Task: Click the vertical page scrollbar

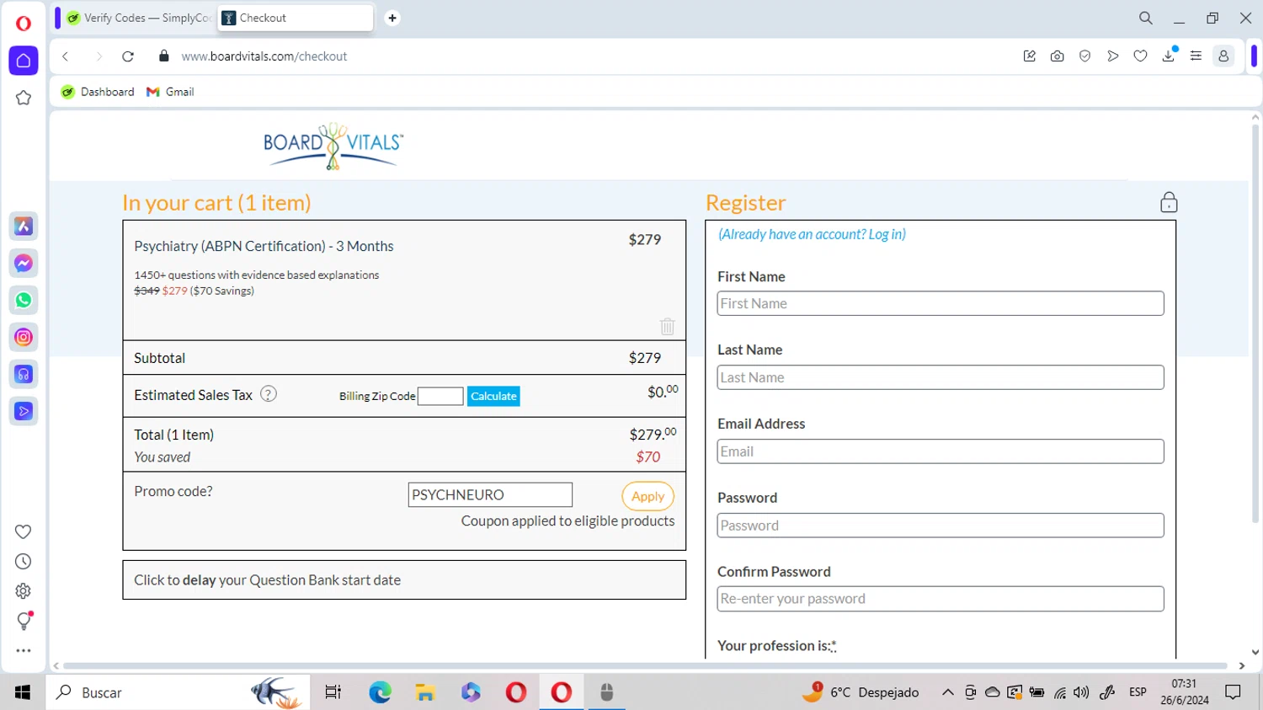Action: tap(1255, 324)
